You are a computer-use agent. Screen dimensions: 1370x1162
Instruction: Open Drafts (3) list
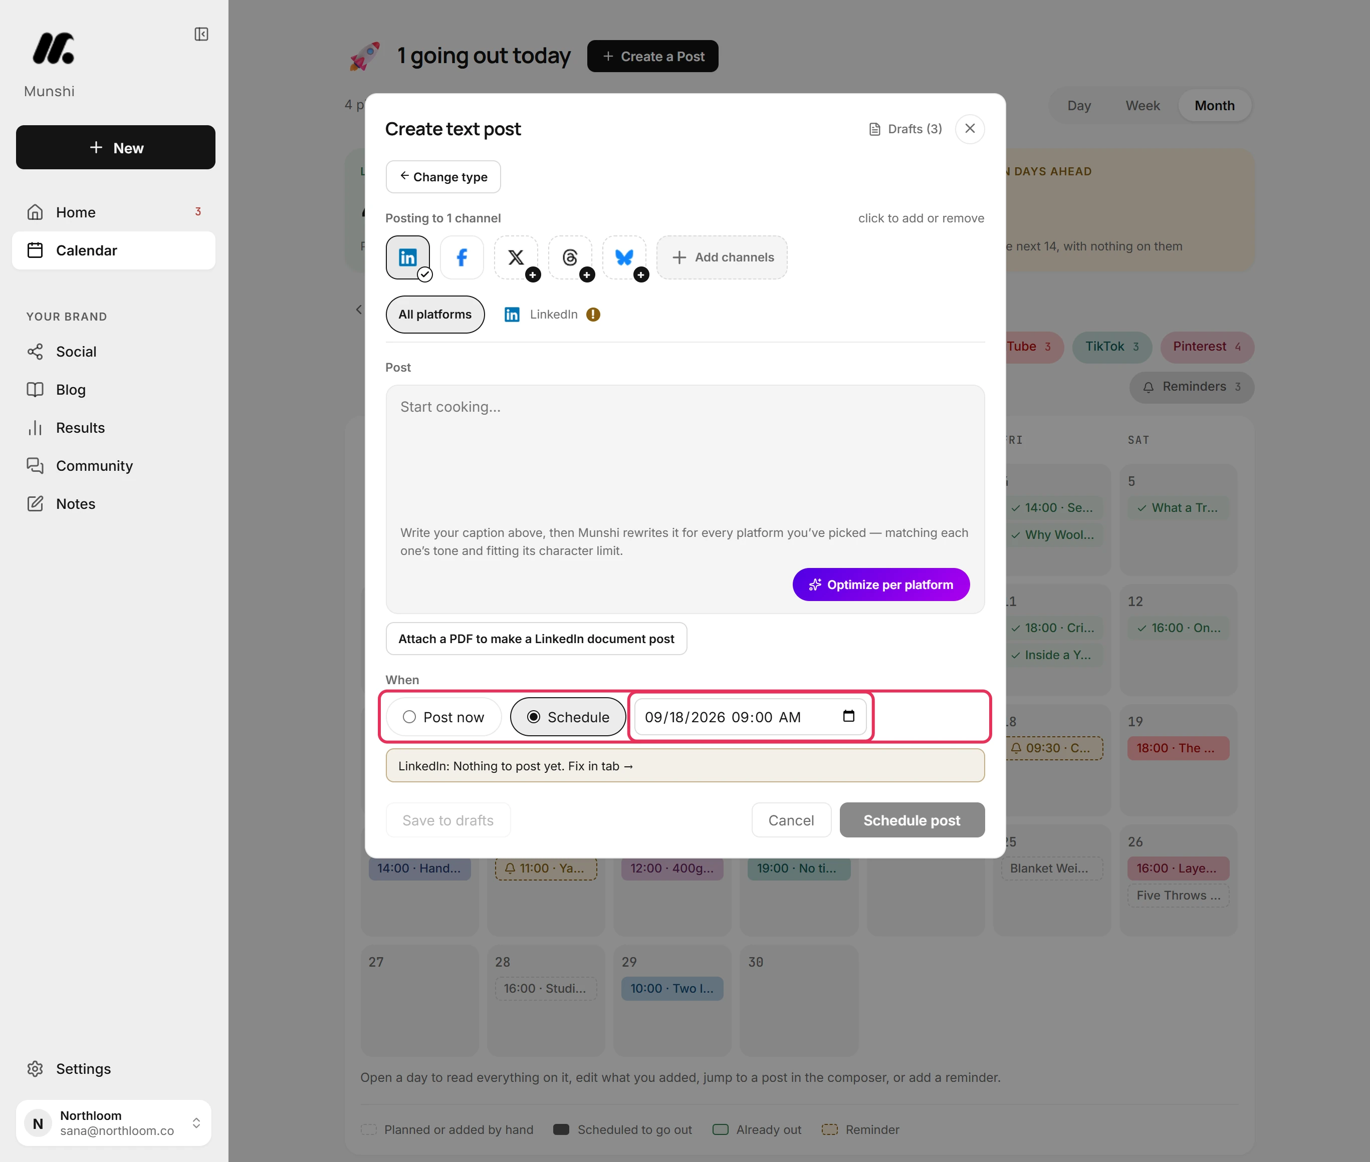point(905,129)
